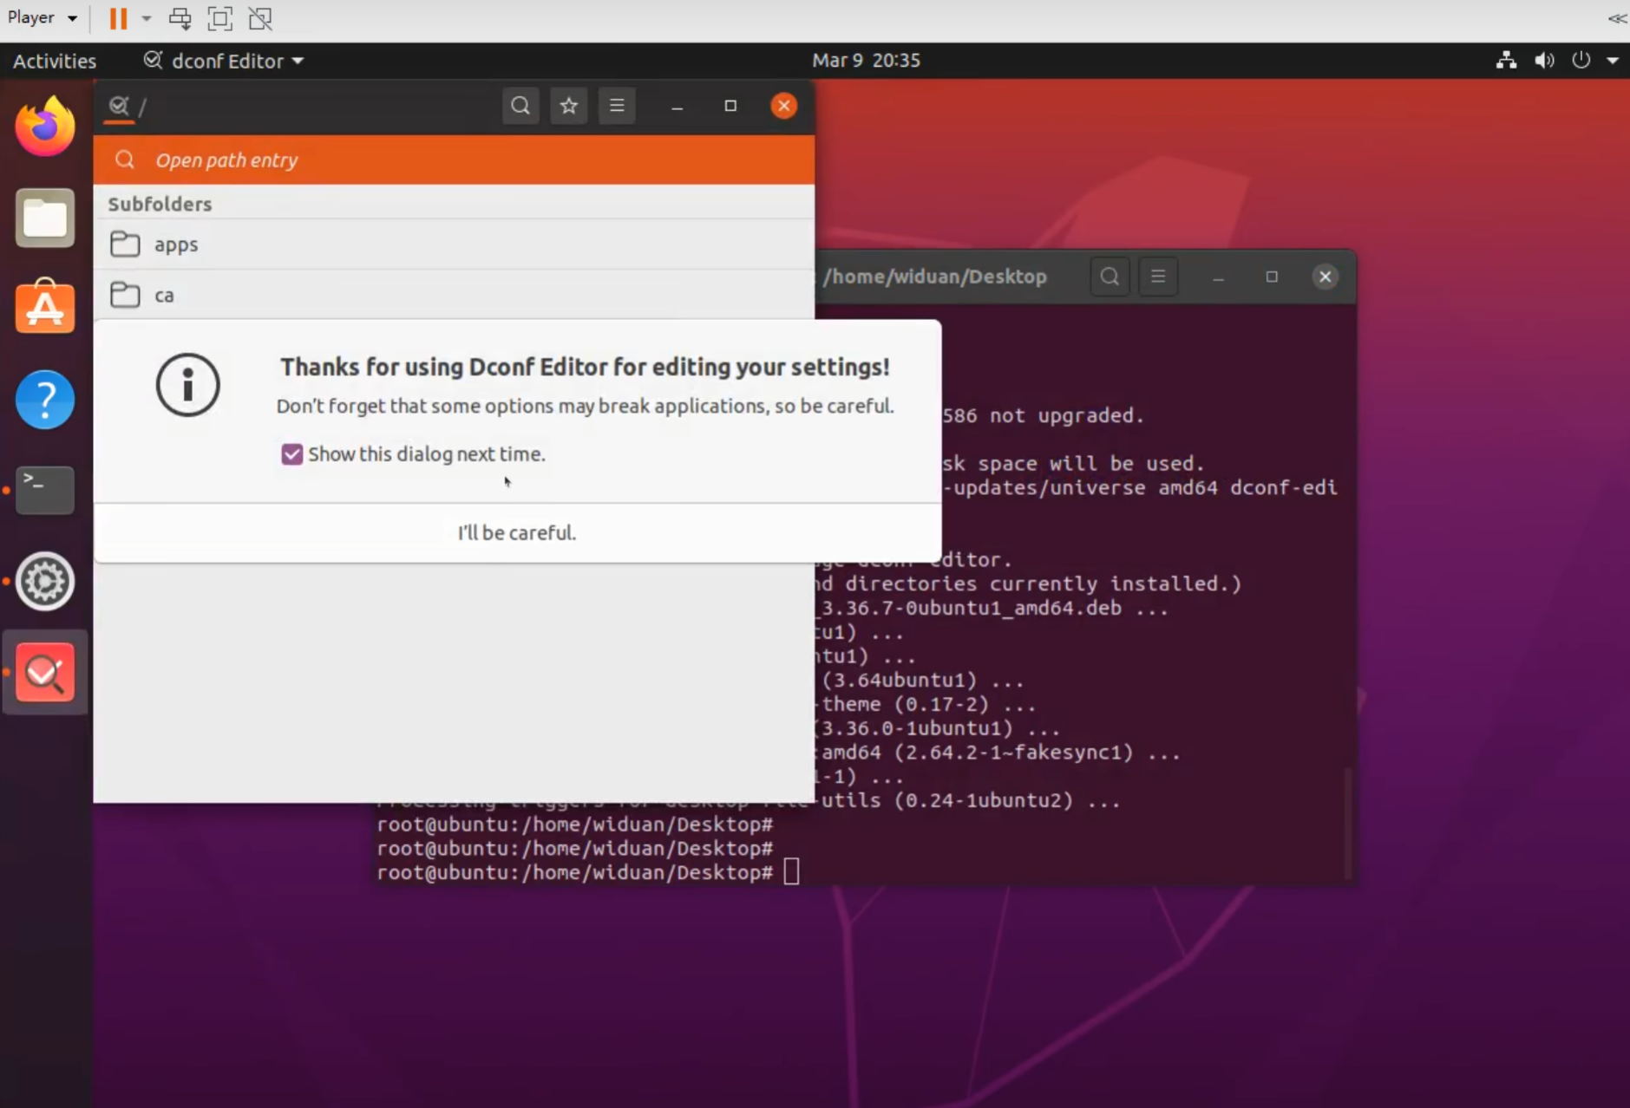Click the Subfolders heading text
The height and width of the screenshot is (1108, 1630).
[160, 204]
